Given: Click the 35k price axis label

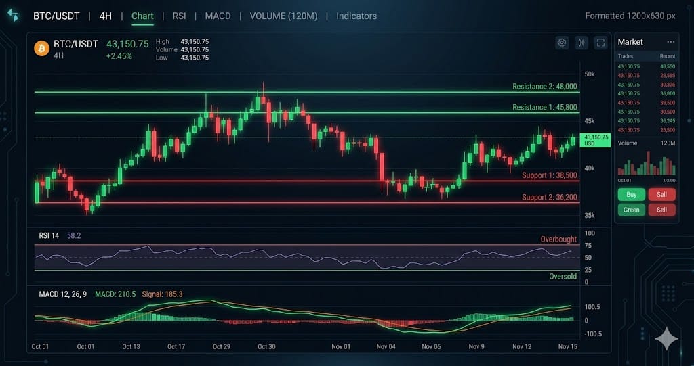Looking at the screenshot, I should 590,216.
